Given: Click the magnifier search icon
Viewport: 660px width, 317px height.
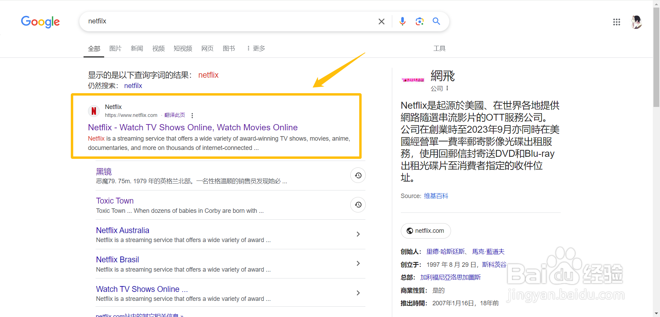Looking at the screenshot, I should (x=436, y=21).
